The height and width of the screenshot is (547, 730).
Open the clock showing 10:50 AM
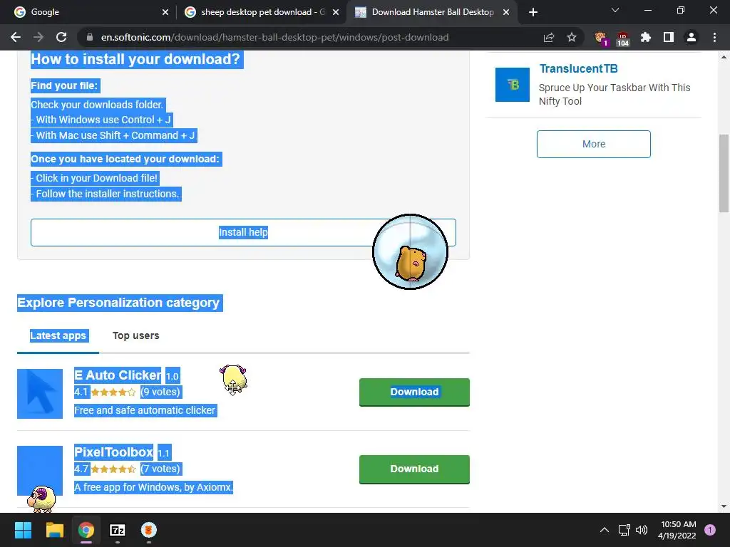coord(677,530)
